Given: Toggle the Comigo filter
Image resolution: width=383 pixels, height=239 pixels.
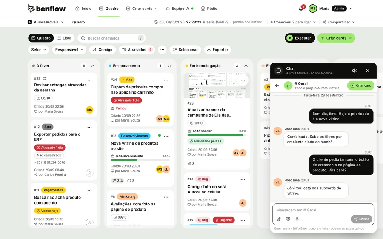Looking at the screenshot, I should (103, 50).
